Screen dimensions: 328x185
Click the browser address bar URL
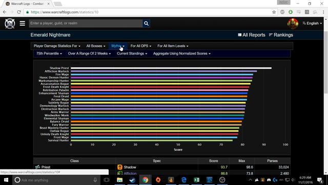(65, 12)
